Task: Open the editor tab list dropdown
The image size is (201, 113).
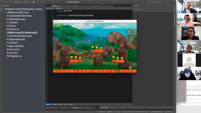Action: tap(131, 6)
